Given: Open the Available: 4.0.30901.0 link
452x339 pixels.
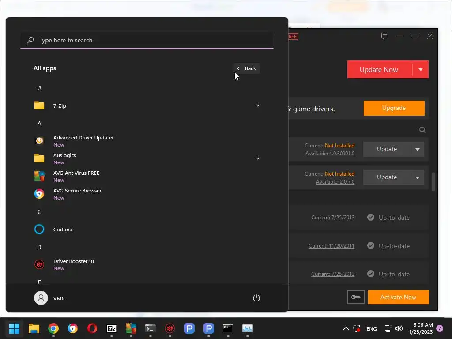Looking at the screenshot, I should 330,154.
